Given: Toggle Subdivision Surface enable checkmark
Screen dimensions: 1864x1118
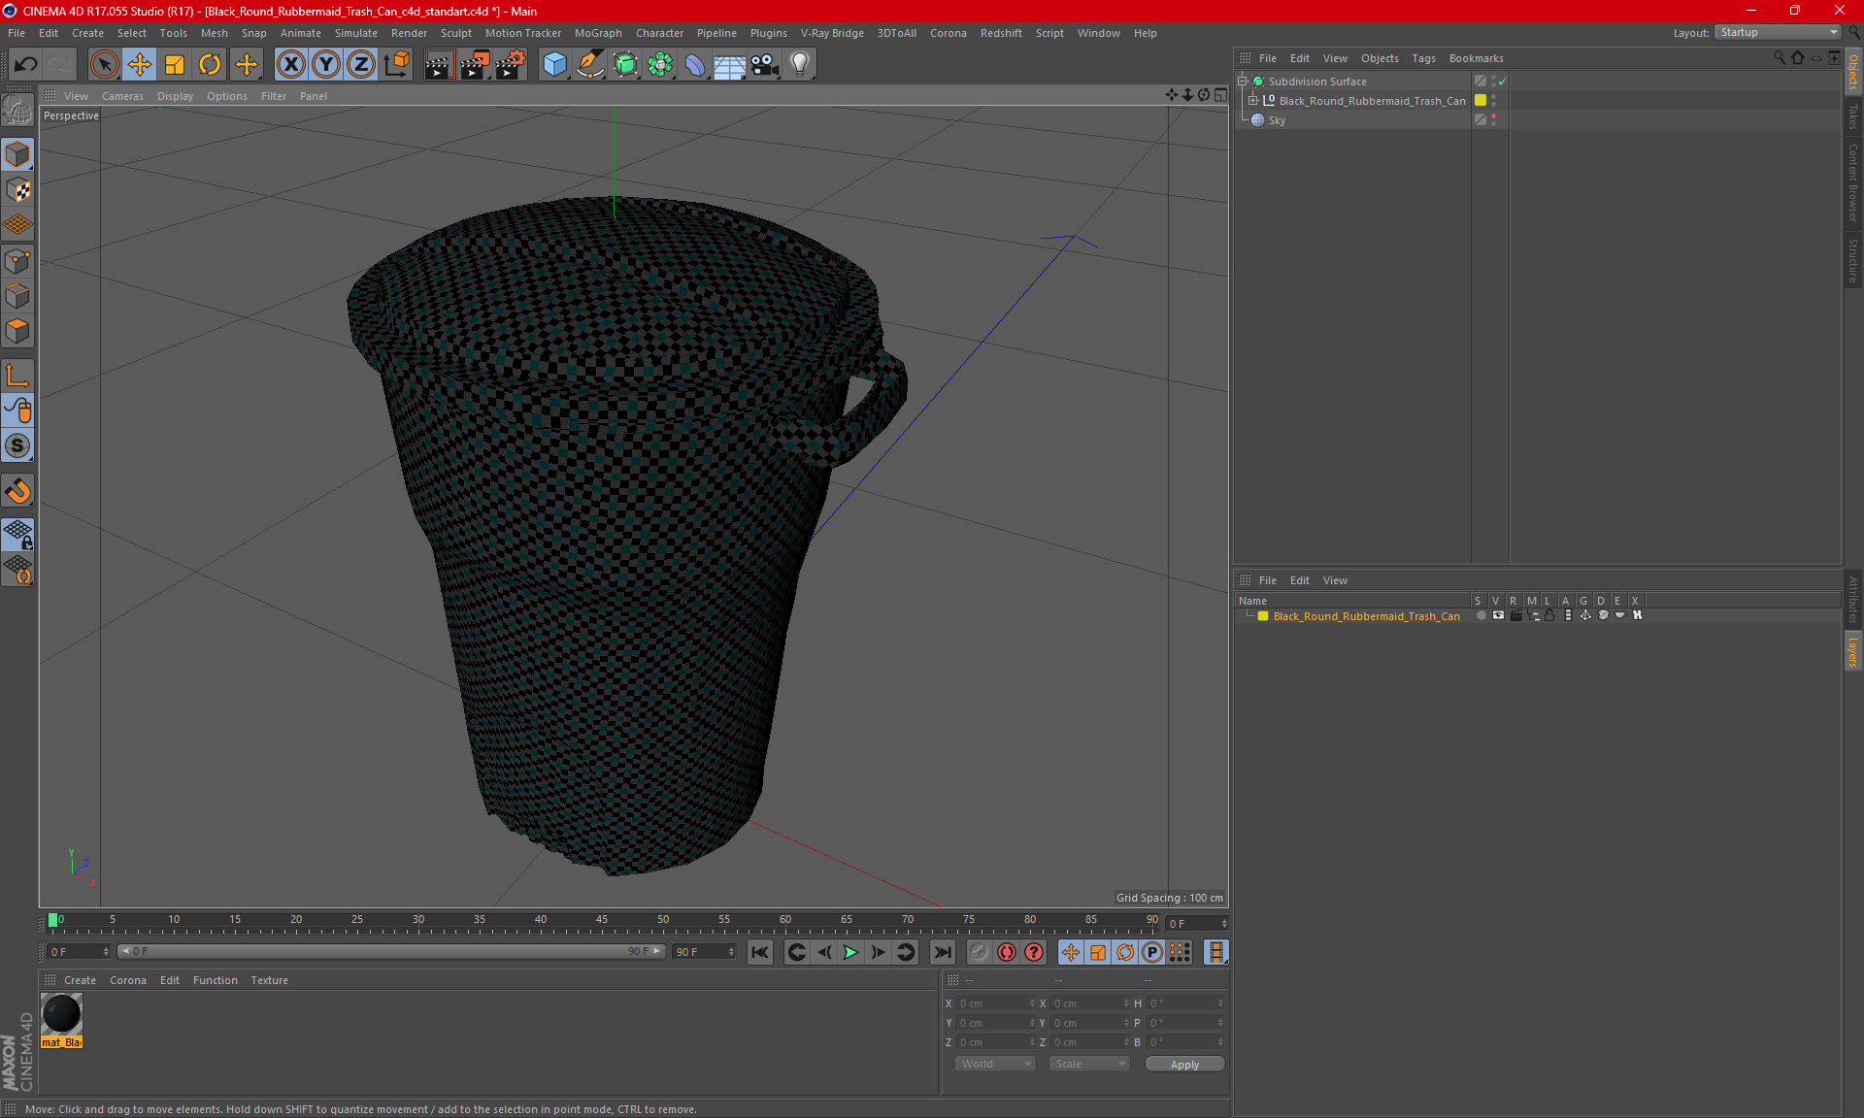Looking at the screenshot, I should [1502, 82].
